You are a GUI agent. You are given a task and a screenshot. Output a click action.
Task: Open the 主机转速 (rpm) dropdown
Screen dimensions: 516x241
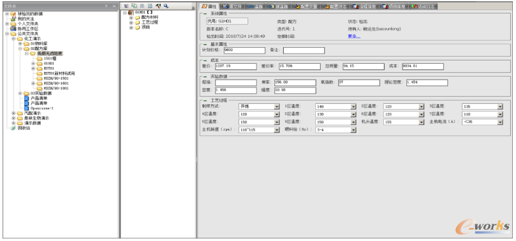click(x=277, y=130)
